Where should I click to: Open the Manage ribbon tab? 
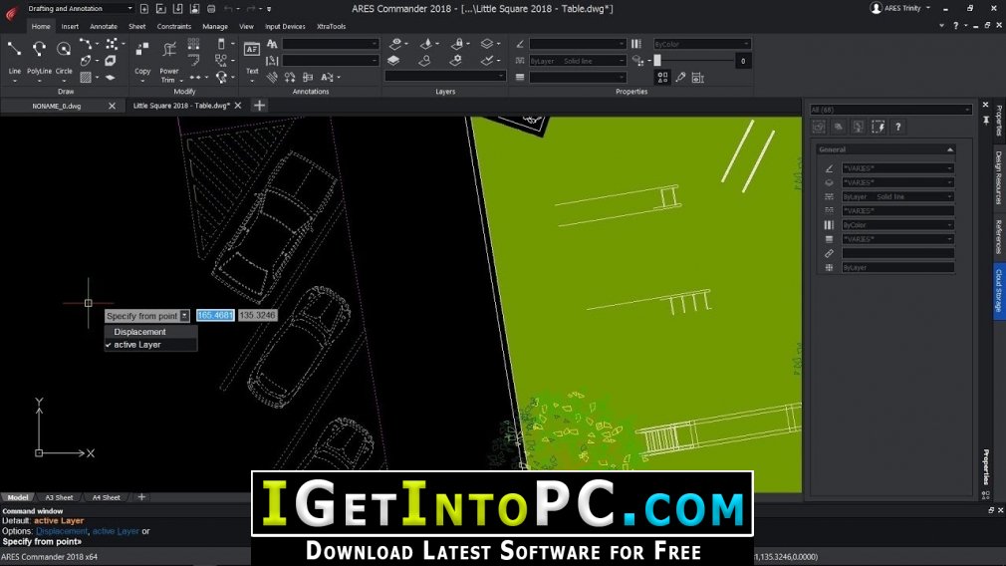[215, 26]
